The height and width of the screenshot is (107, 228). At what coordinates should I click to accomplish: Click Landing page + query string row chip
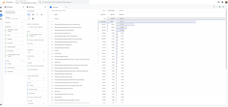pyautogui.click(x=36, y=35)
